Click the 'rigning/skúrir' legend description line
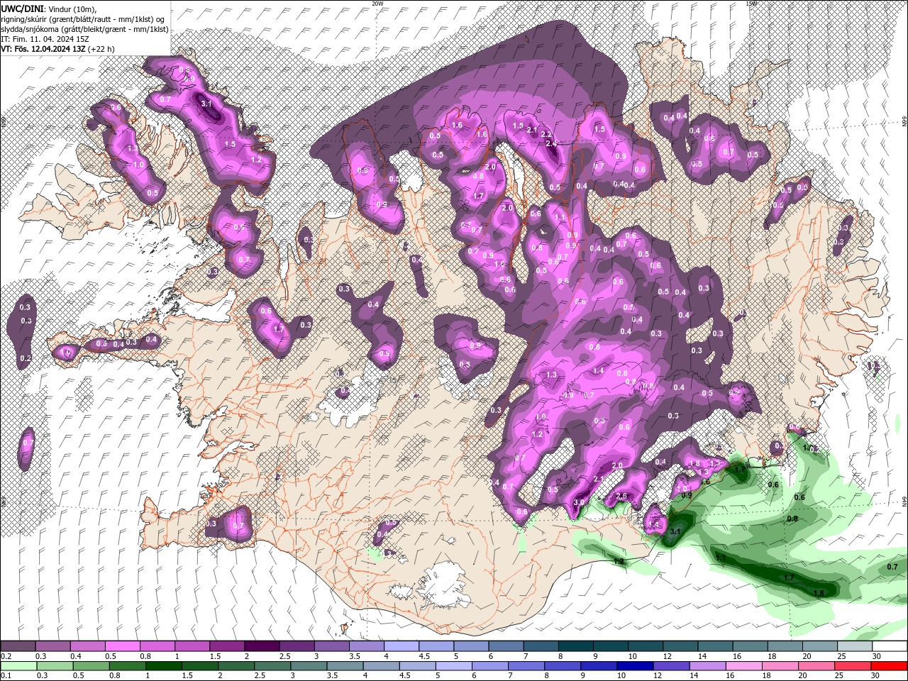Screen dimensions: 908x681 pos(83,19)
